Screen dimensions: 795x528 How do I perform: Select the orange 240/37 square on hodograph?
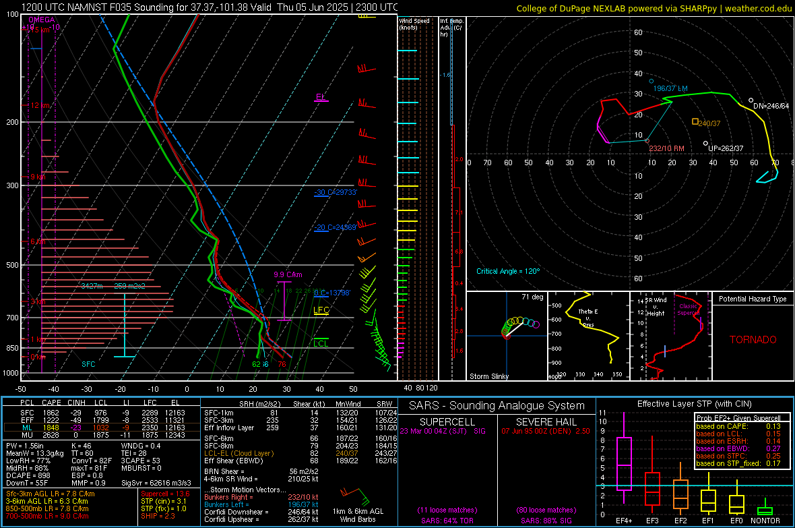(x=695, y=121)
